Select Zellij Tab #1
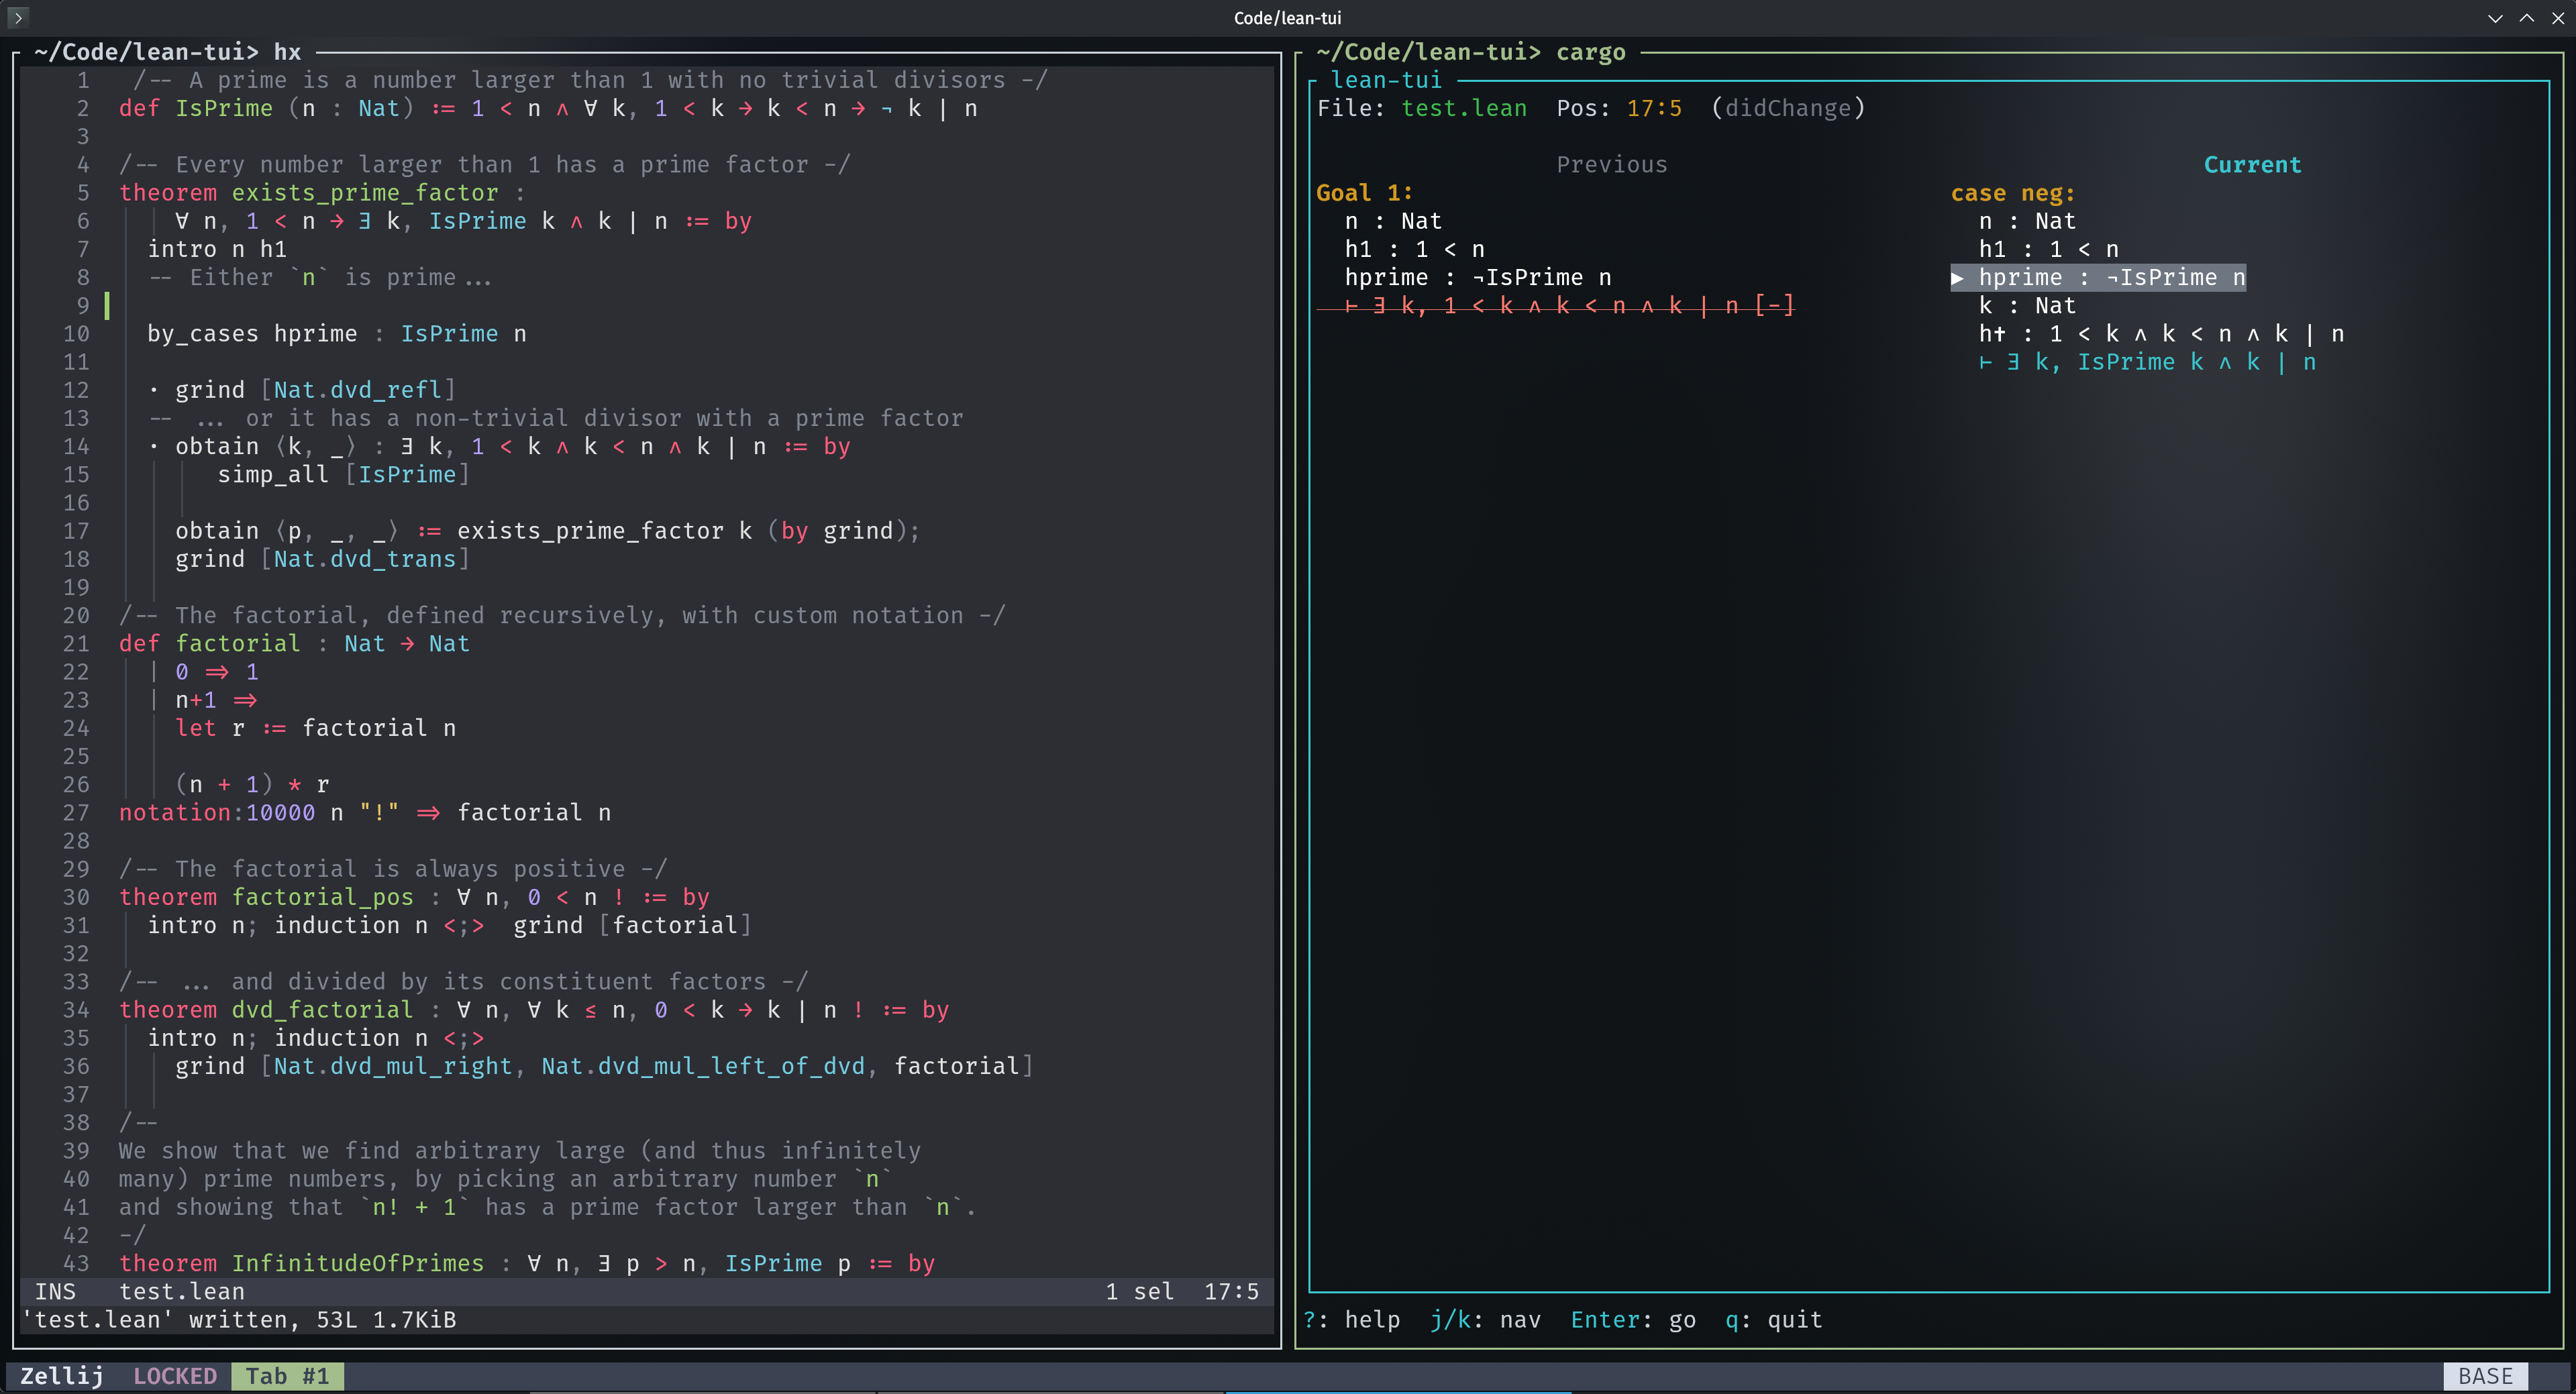Screen dimensions: 2576x1394 (x=287, y=1376)
